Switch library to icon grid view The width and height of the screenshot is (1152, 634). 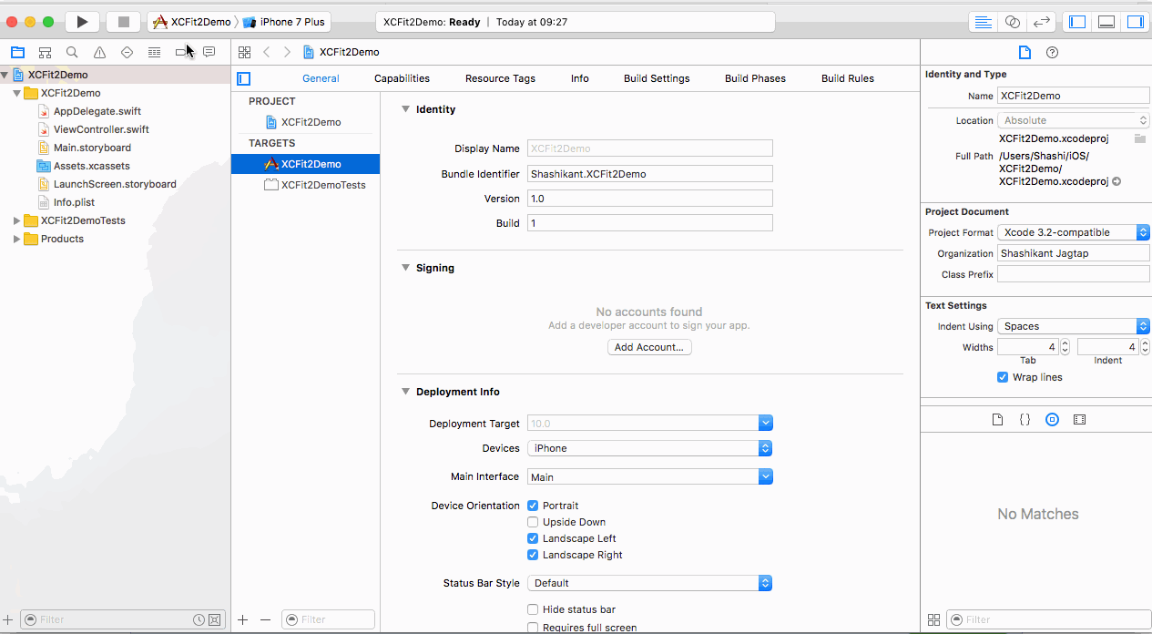click(933, 619)
